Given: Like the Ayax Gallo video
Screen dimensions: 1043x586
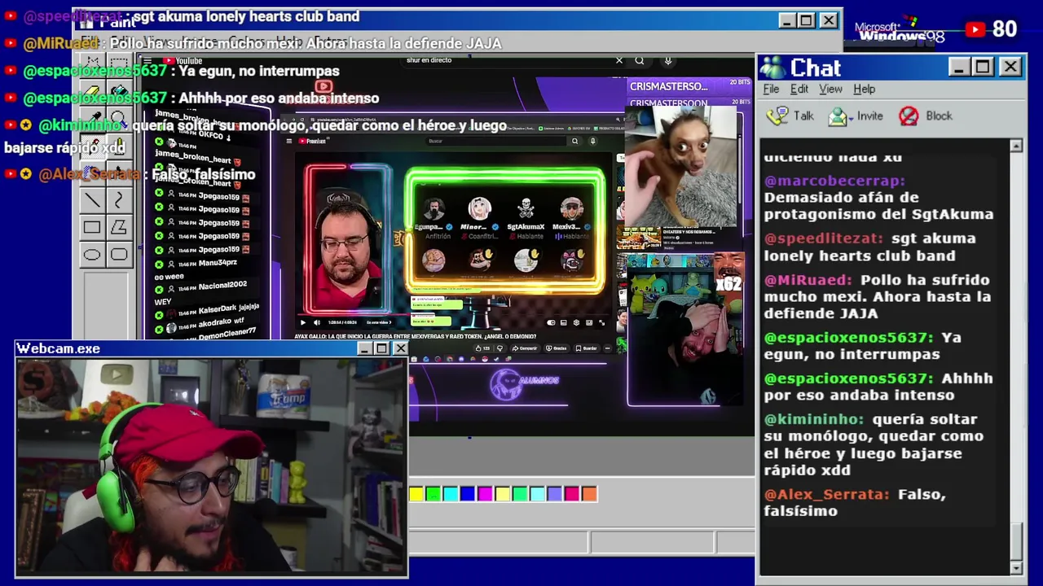Looking at the screenshot, I should (x=478, y=348).
